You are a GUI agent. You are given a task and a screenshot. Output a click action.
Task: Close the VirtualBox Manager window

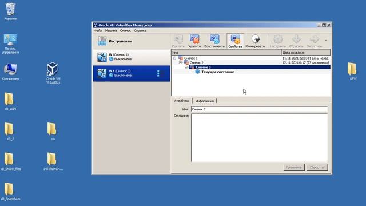[x=329, y=25]
